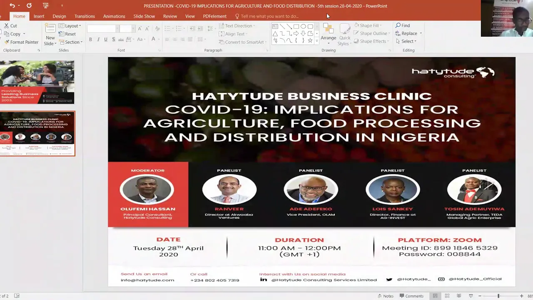Click Convert to SmartArt
The width and height of the screenshot is (533, 300).
click(x=242, y=42)
